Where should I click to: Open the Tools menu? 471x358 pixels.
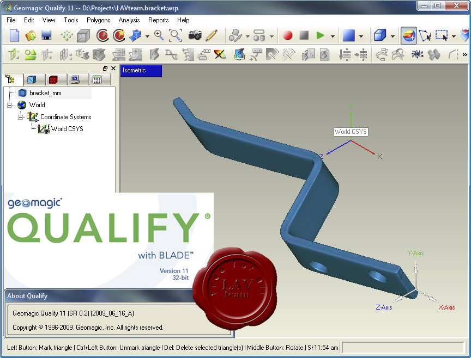click(x=71, y=20)
